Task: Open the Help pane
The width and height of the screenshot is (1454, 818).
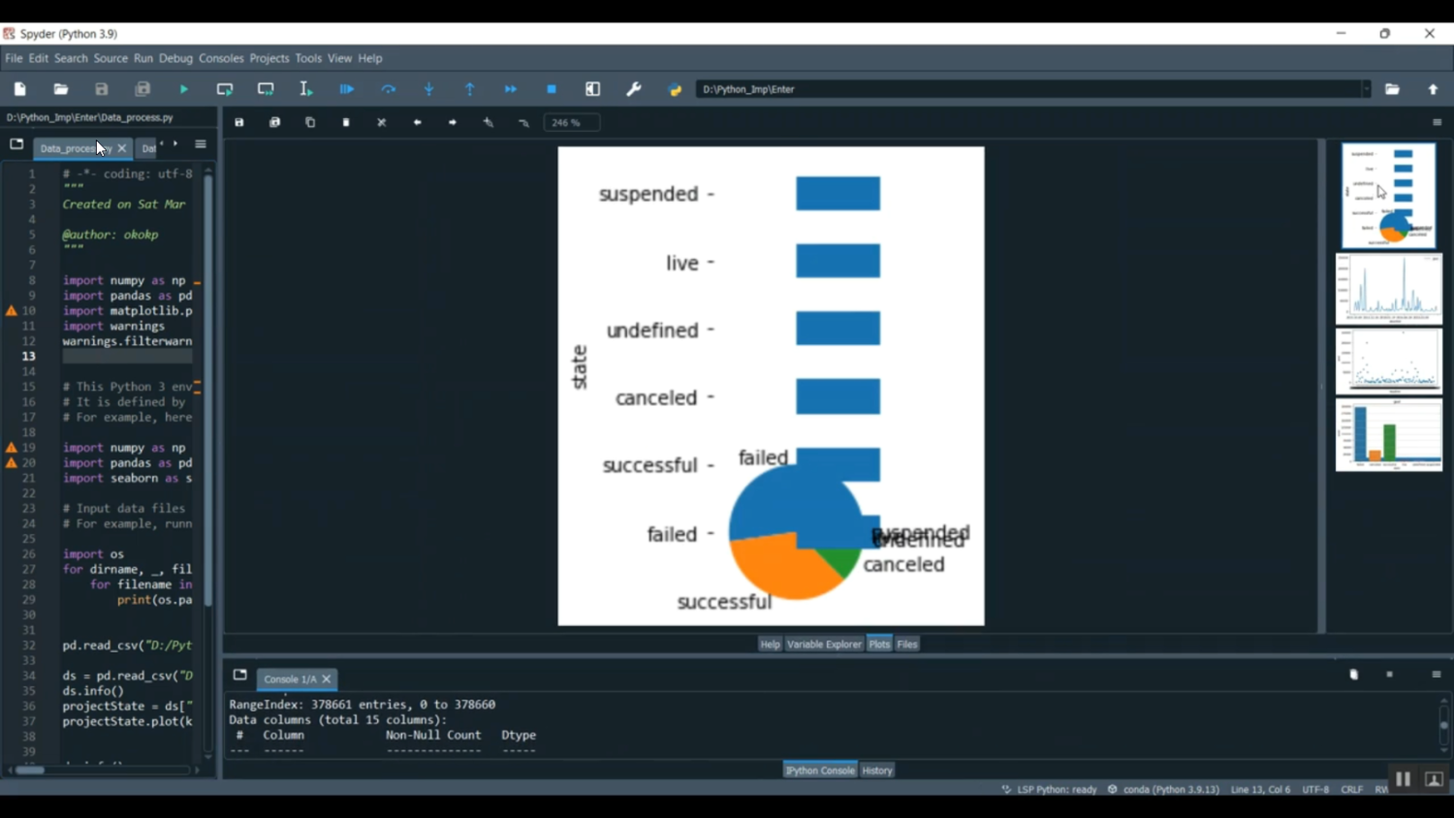Action: tap(769, 644)
